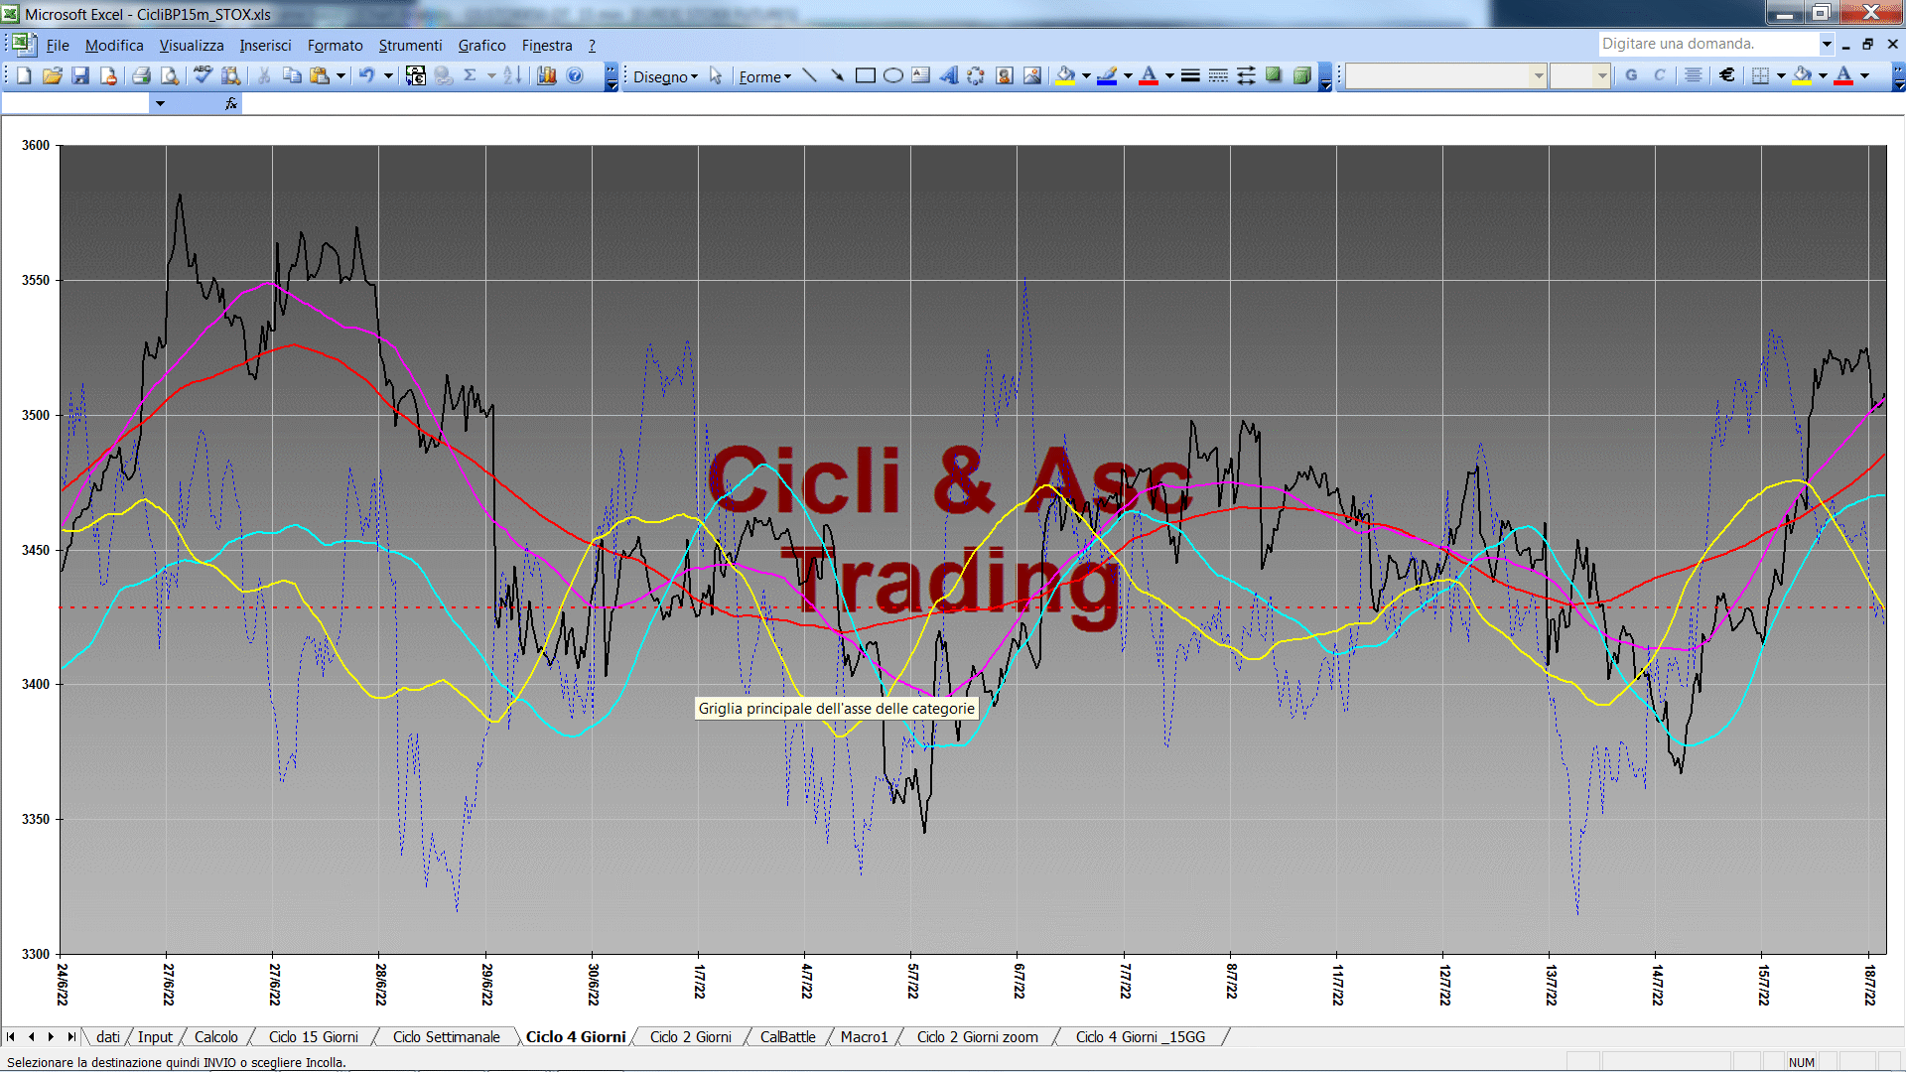Click the AutoSum sigma icon

click(471, 75)
